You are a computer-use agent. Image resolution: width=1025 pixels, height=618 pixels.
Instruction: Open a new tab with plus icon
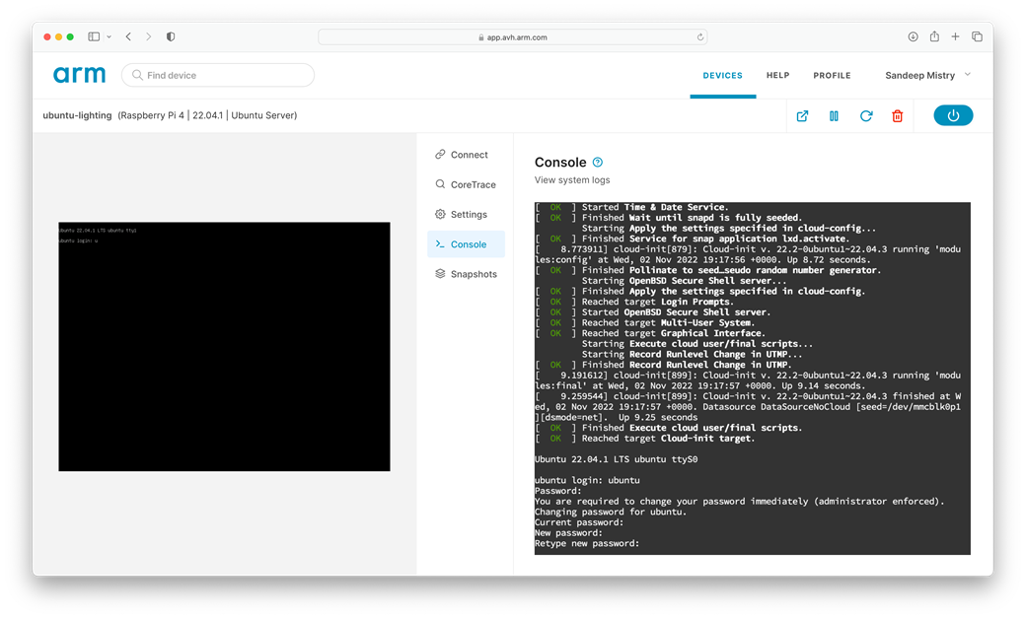(955, 36)
